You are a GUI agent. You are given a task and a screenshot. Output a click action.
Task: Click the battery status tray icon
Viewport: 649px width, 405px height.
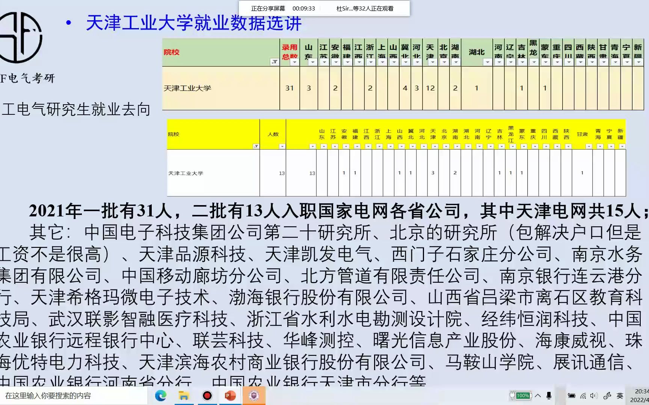571,396
